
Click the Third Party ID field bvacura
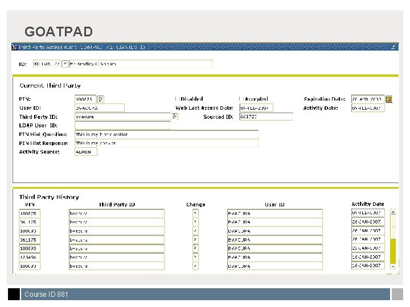pyautogui.click(x=122, y=117)
